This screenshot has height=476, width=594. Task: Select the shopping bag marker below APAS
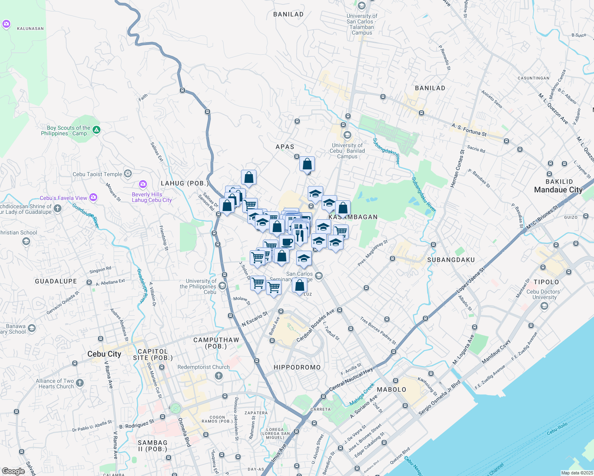coord(307,164)
